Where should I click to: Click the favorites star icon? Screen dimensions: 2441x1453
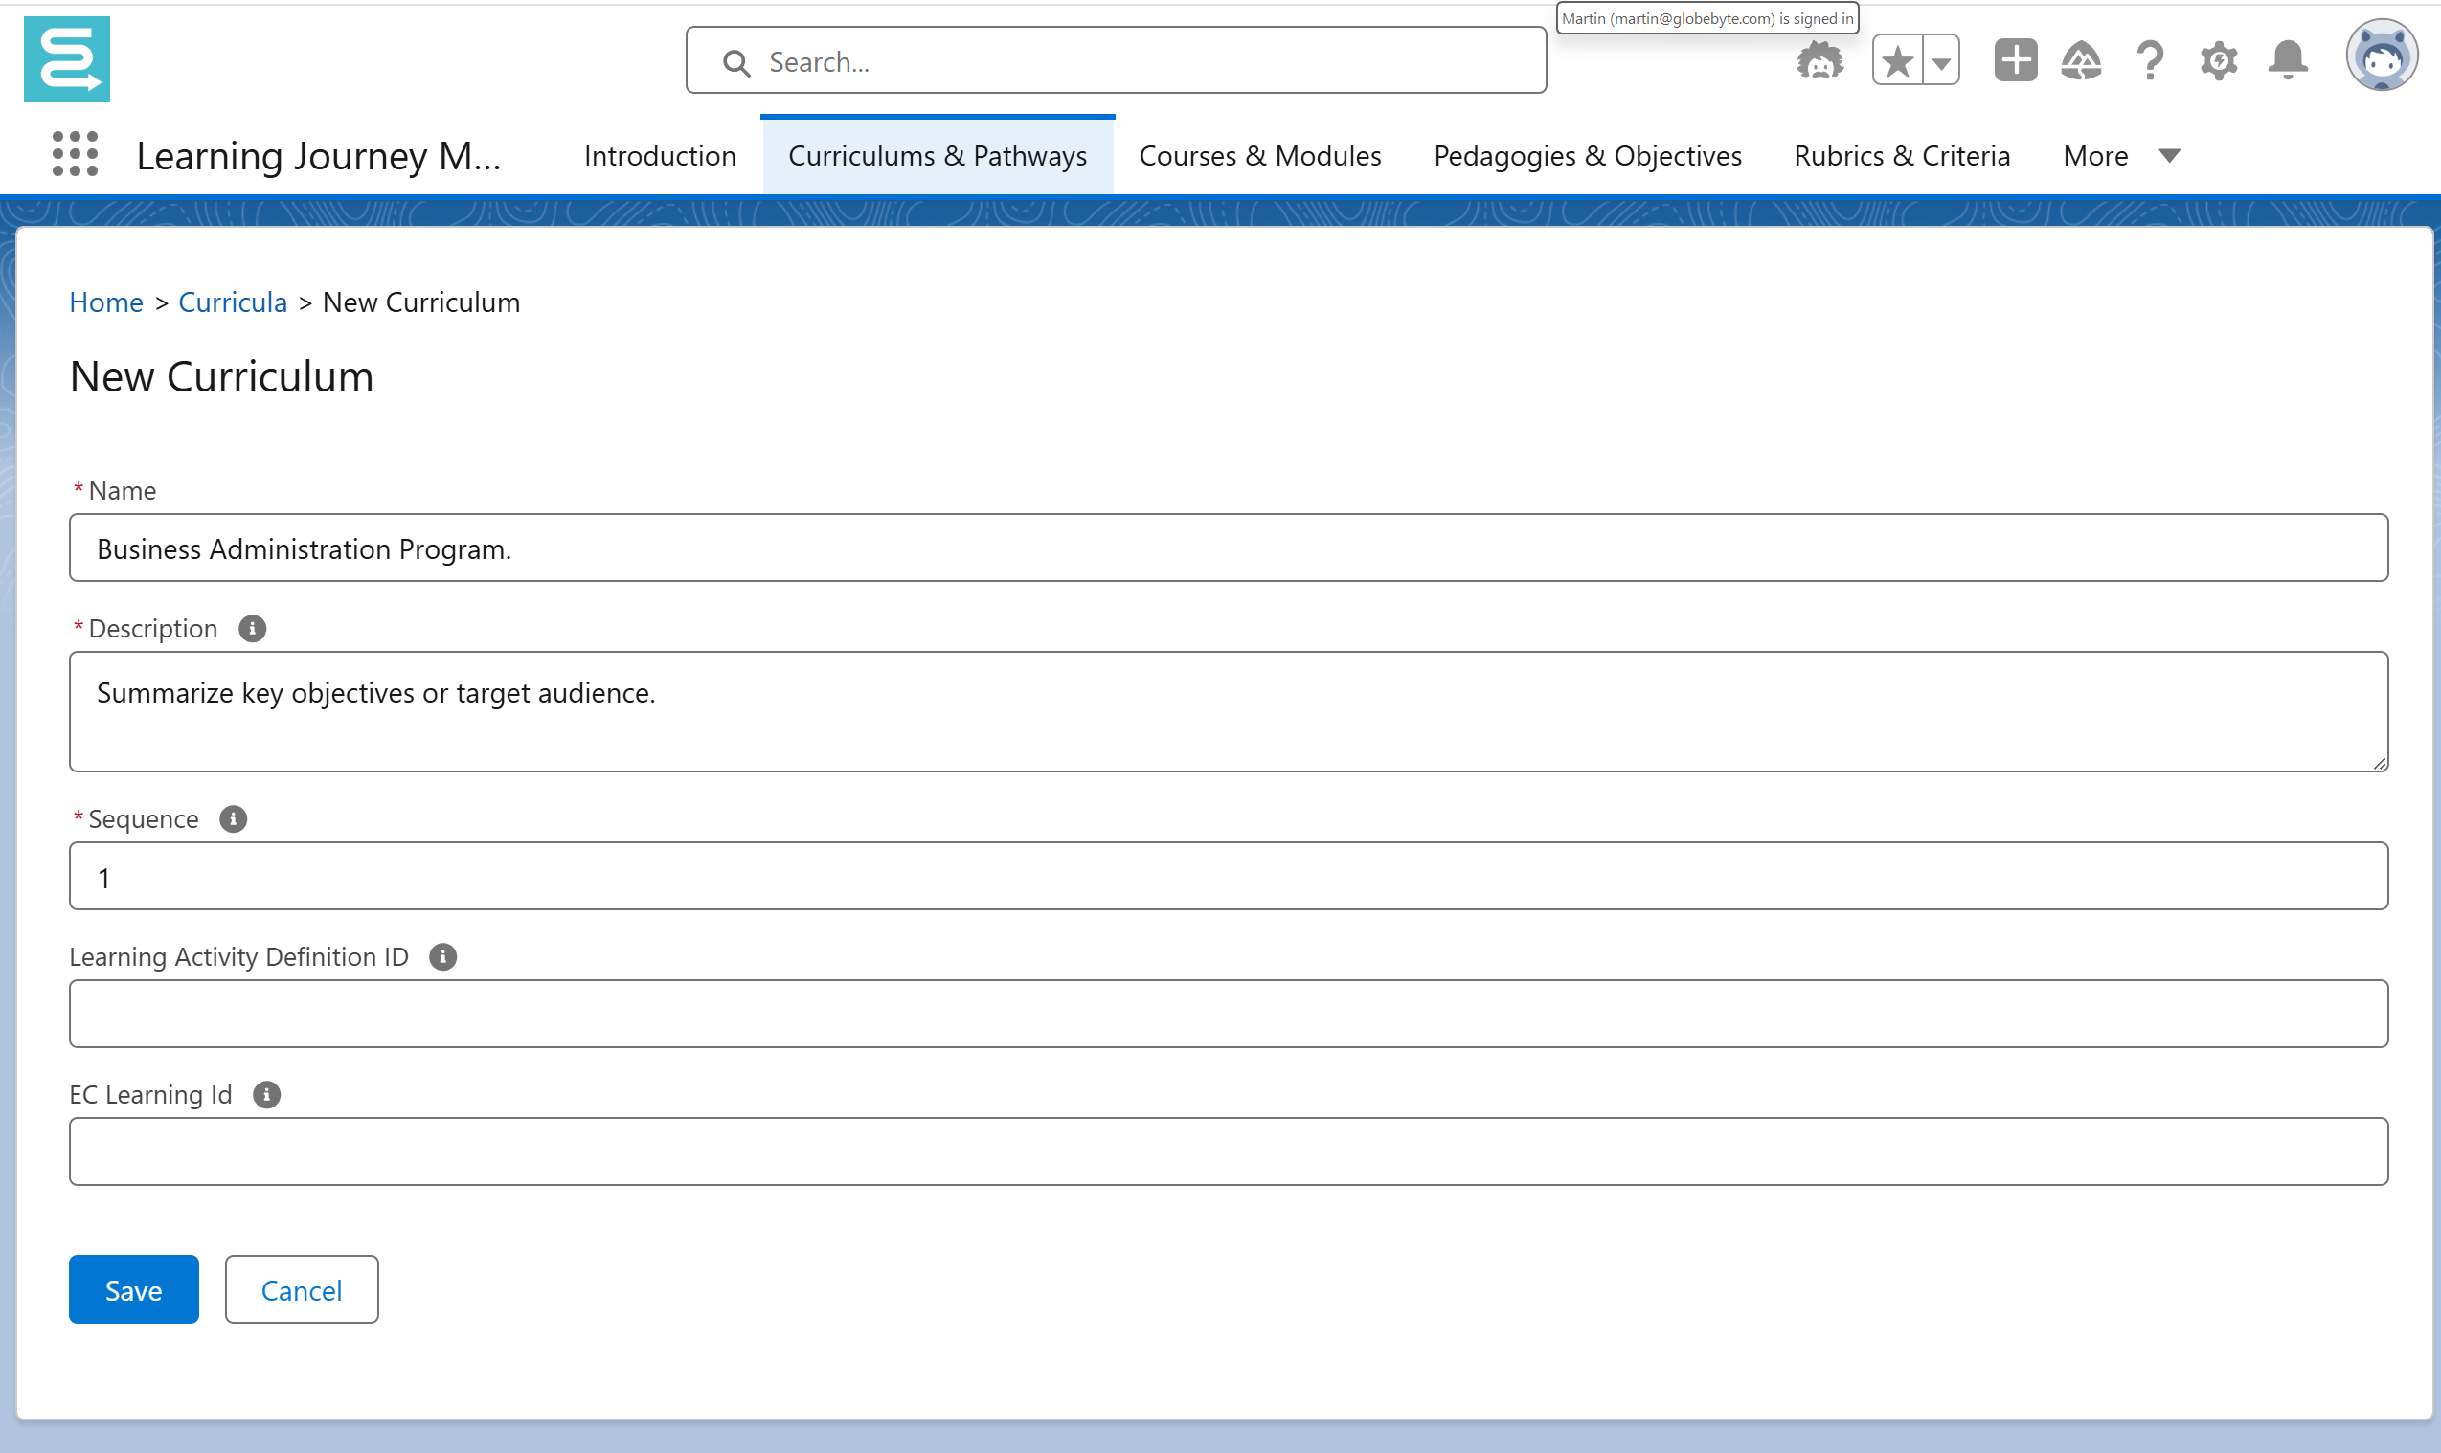point(1897,60)
